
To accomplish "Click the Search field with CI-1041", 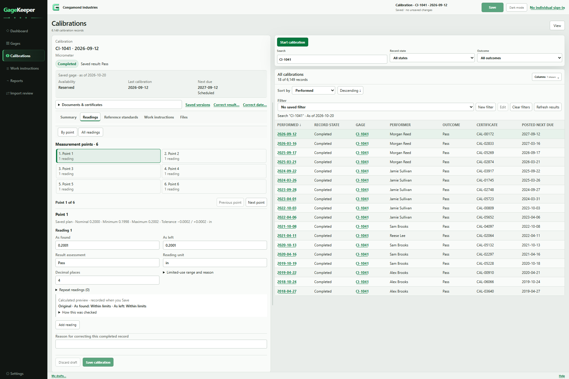I will coord(332,59).
